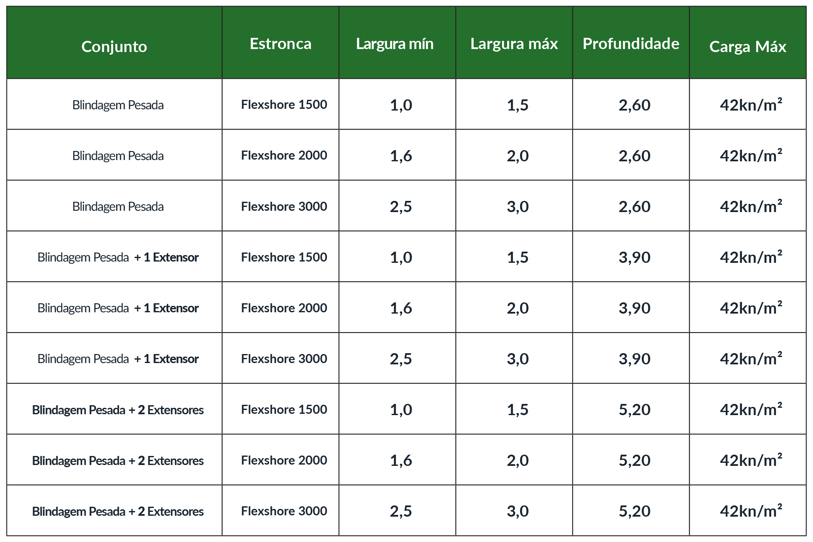Click the "Conjunto" column header
The height and width of the screenshot is (542, 813).
coord(114,46)
